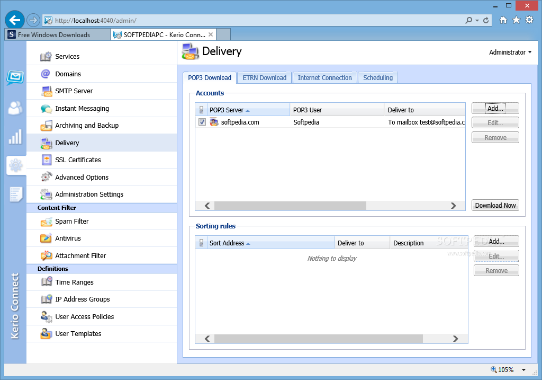The height and width of the screenshot is (380, 542).
Task: Open the Status bar-chart section in left rail
Action: 15,137
